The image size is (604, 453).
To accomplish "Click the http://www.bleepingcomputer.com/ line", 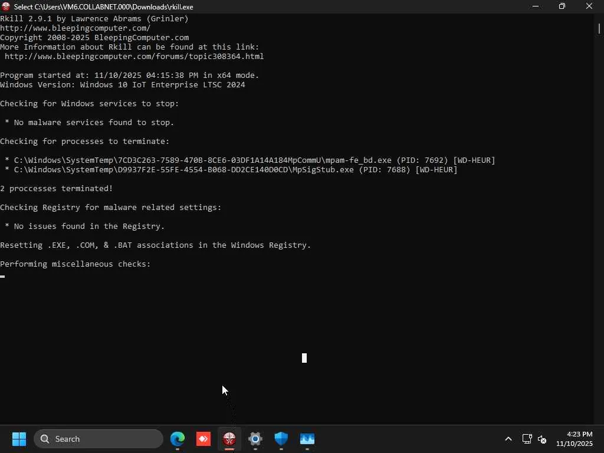I will tap(75, 28).
